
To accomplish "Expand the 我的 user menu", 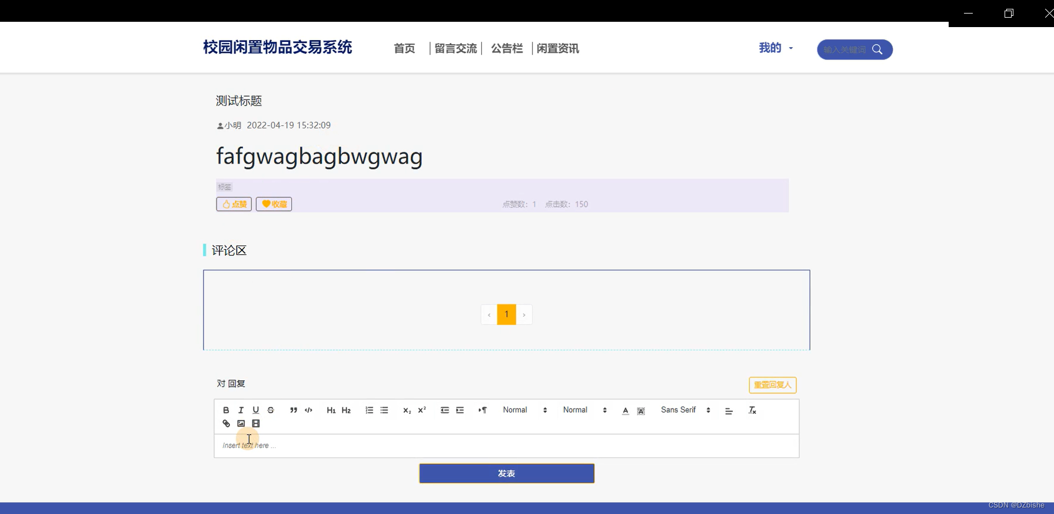I will tap(776, 48).
